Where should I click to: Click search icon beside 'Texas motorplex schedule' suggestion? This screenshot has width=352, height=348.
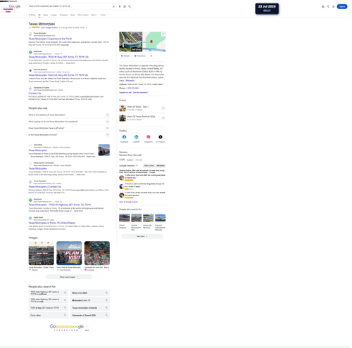[x=106, y=308]
